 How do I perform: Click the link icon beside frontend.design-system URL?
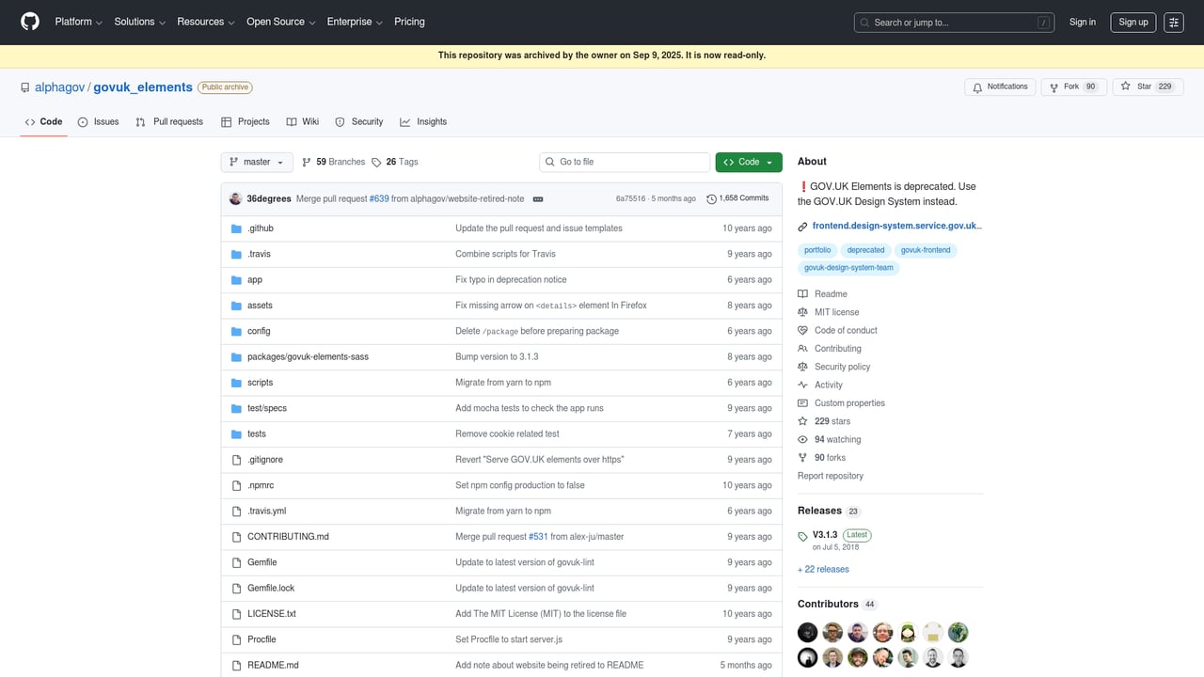(x=801, y=226)
